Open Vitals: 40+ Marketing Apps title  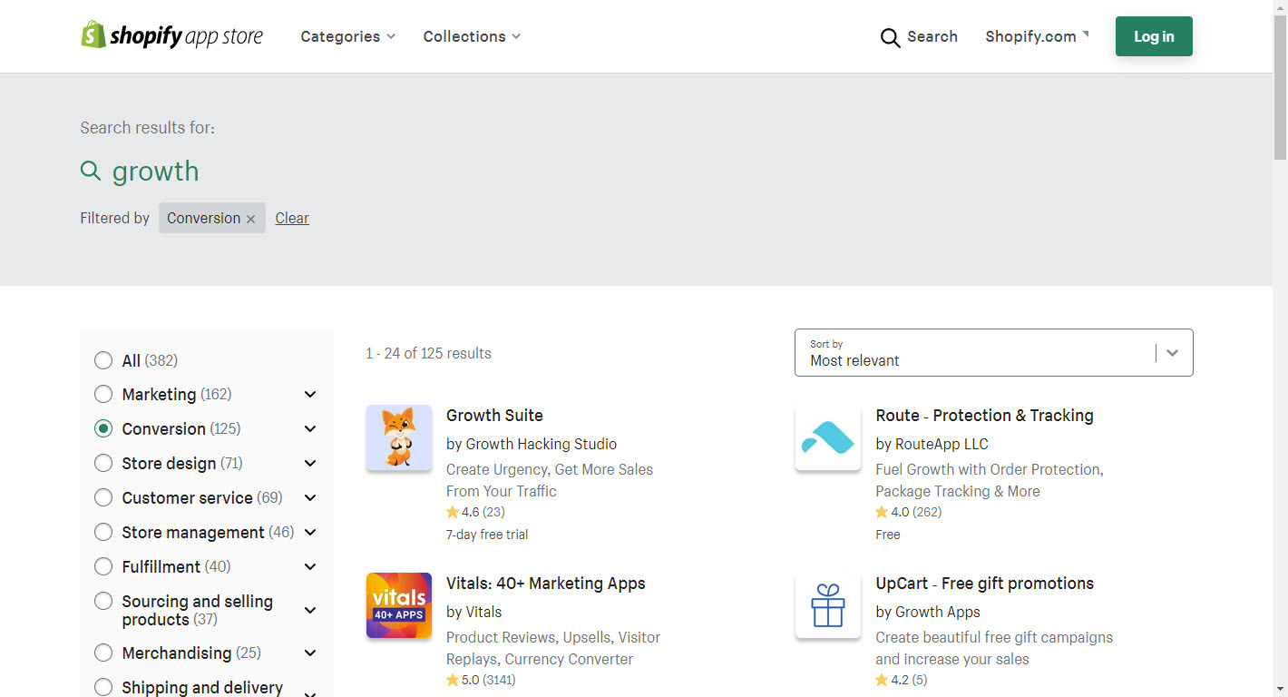[545, 583]
